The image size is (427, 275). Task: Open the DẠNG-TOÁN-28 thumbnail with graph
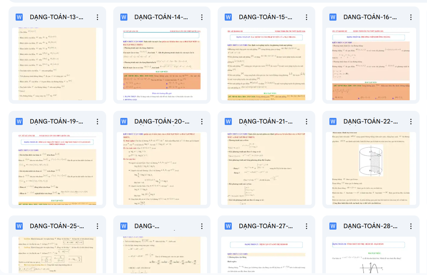click(x=371, y=255)
